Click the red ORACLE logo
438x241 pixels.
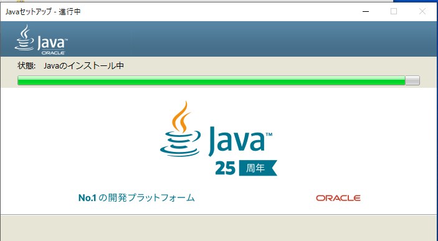click(x=338, y=198)
